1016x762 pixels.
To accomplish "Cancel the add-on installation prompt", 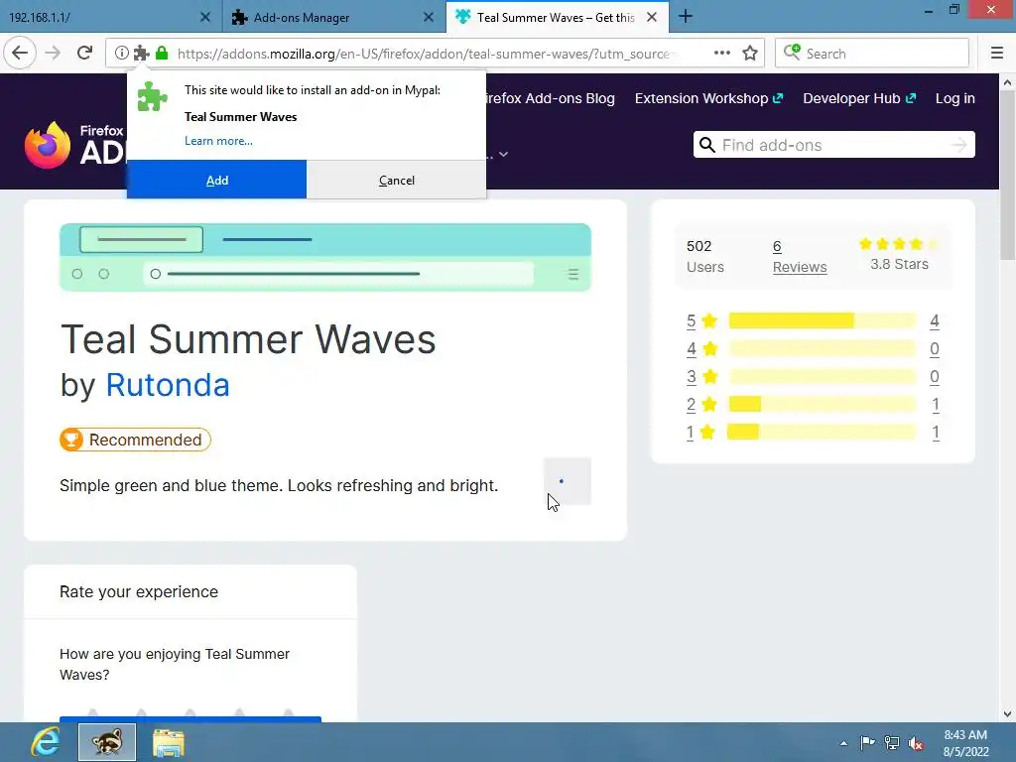I will tap(397, 181).
